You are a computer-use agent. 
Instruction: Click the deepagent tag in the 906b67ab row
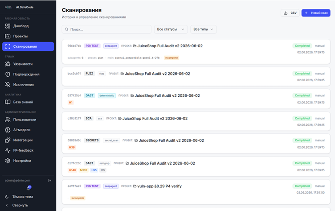(x=111, y=46)
